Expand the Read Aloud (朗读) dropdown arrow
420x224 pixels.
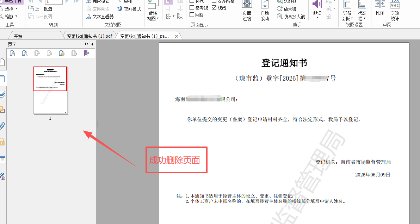click(x=317, y=18)
